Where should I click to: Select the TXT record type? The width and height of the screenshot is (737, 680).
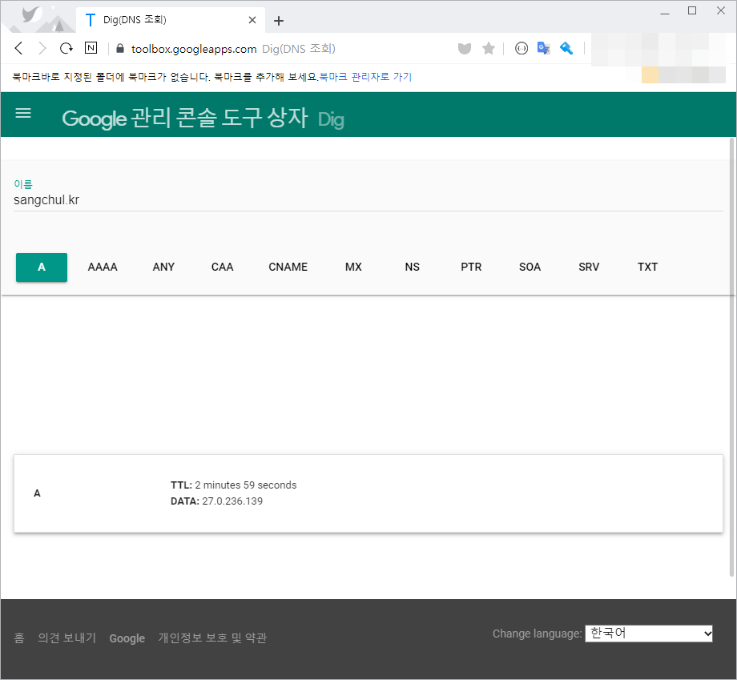[647, 268]
